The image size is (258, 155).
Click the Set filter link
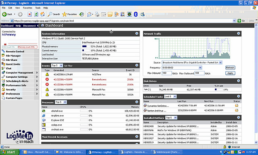(x=68, y=66)
